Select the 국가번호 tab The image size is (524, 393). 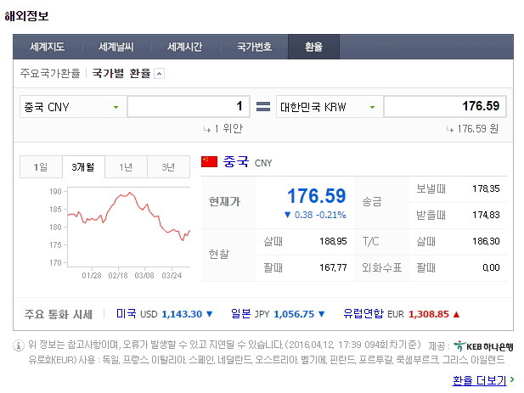[254, 47]
